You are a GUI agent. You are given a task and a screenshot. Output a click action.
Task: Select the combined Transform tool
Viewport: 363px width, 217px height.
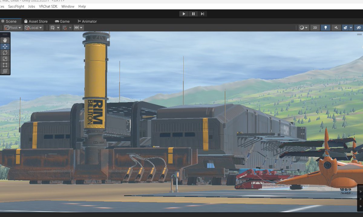pyautogui.click(x=5, y=71)
